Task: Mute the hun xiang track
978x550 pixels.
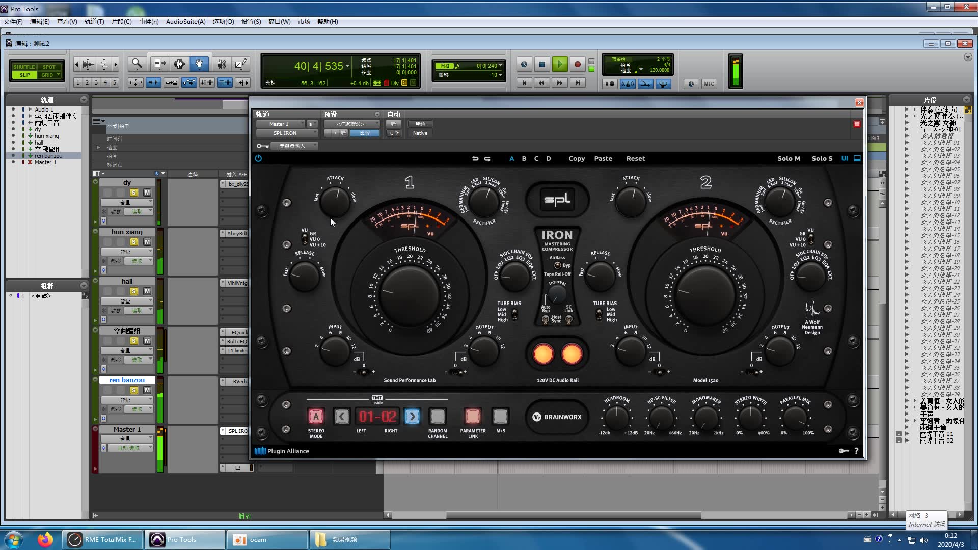Action: pyautogui.click(x=147, y=242)
